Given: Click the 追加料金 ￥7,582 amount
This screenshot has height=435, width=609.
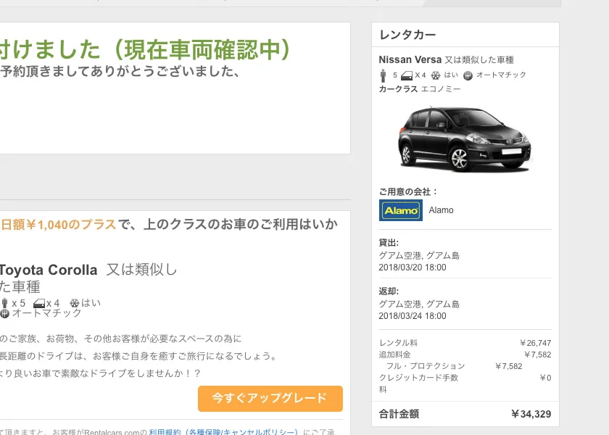Looking at the screenshot, I should click(537, 355).
